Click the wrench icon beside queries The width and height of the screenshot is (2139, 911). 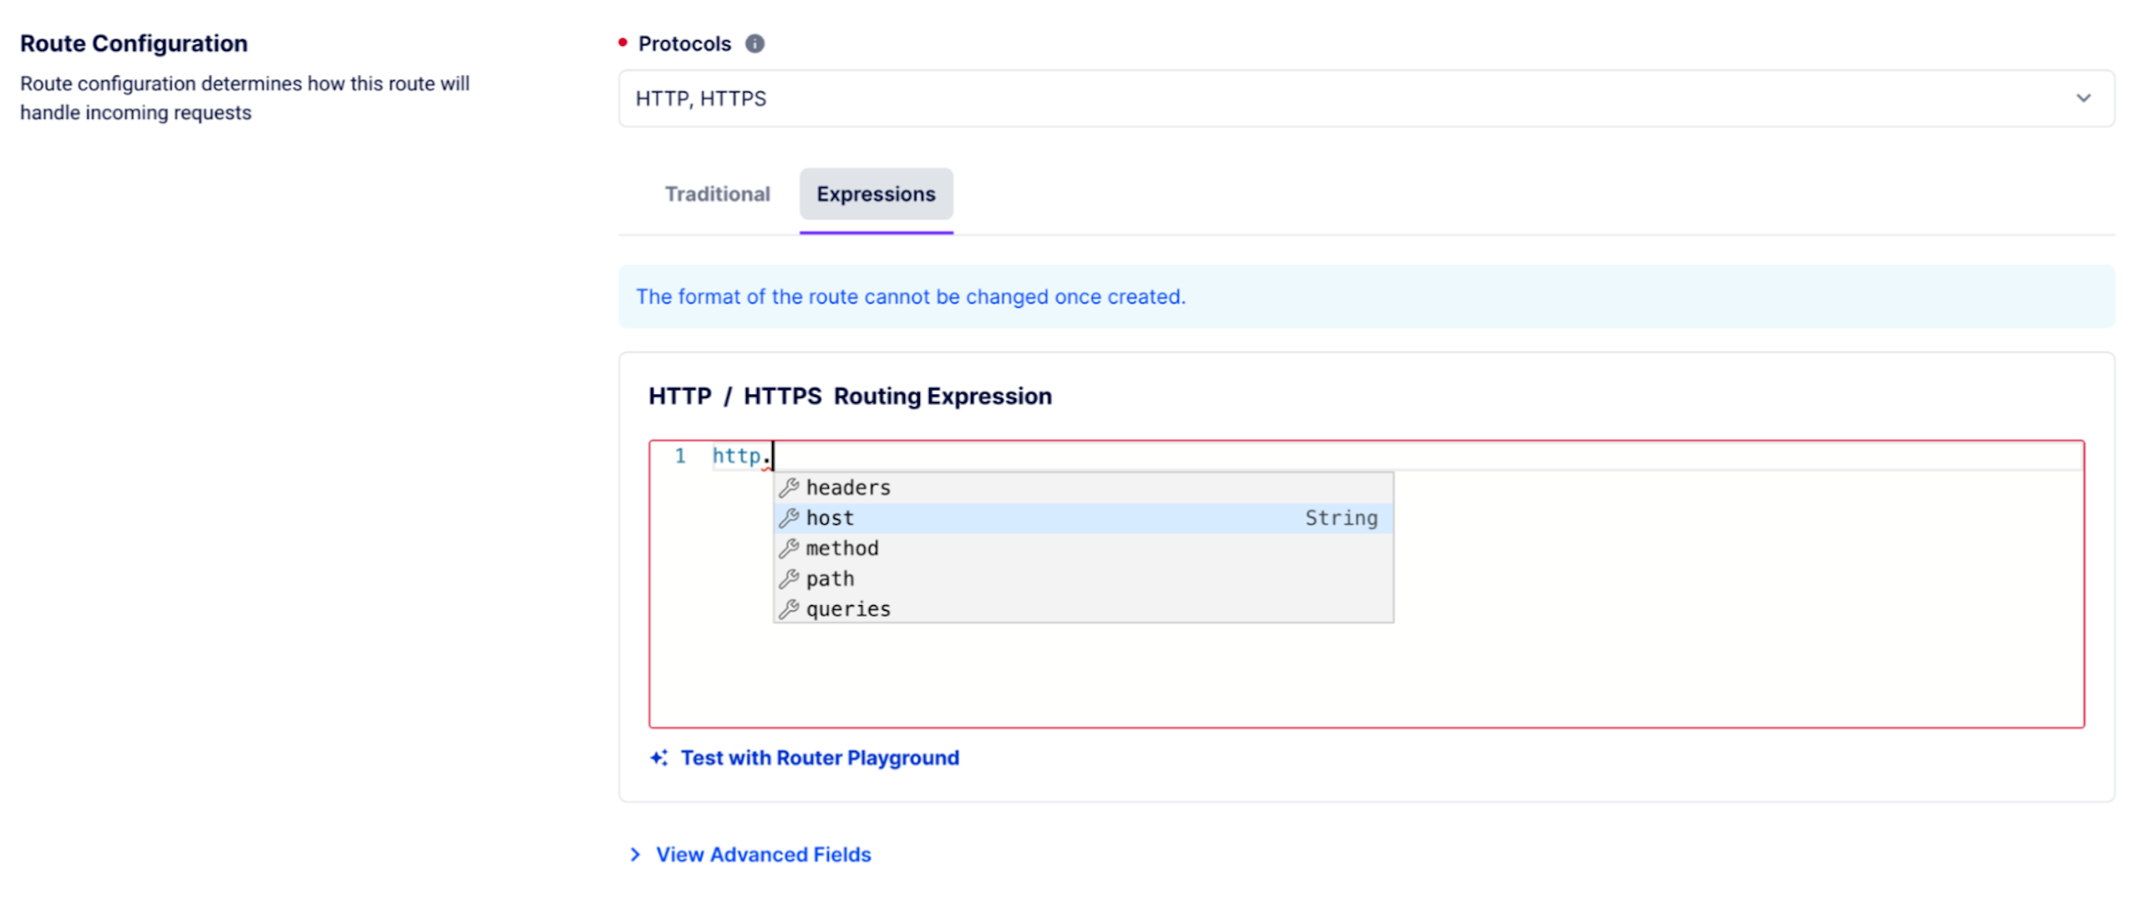(x=789, y=609)
